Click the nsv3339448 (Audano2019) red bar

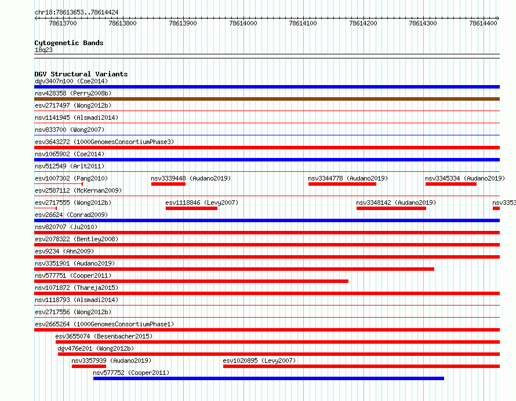[x=168, y=184]
